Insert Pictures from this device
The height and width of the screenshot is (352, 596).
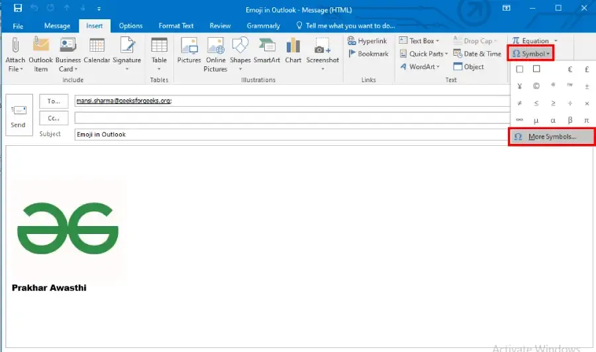click(189, 50)
